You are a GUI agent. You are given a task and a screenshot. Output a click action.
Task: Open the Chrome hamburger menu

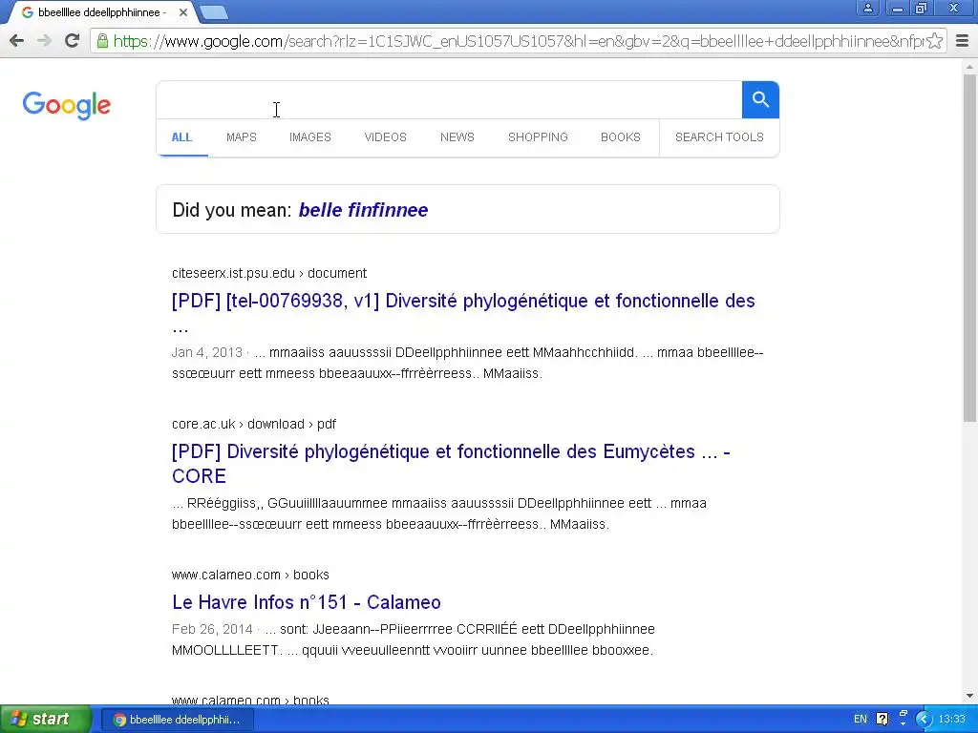tap(963, 41)
